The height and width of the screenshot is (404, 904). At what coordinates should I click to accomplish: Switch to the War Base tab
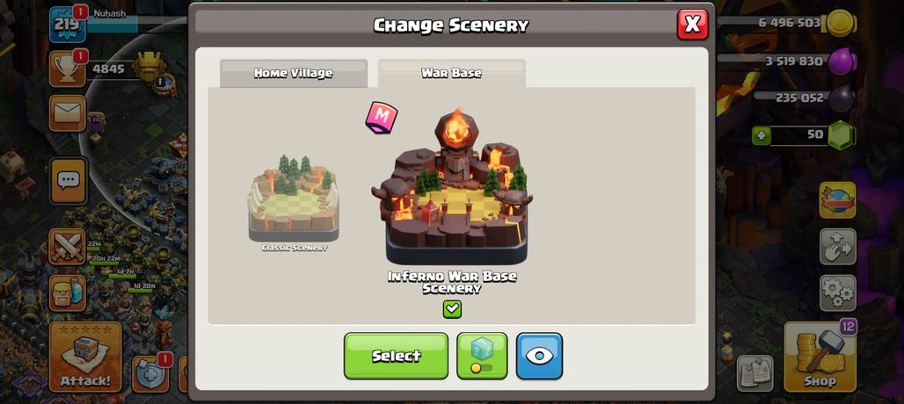[451, 73]
